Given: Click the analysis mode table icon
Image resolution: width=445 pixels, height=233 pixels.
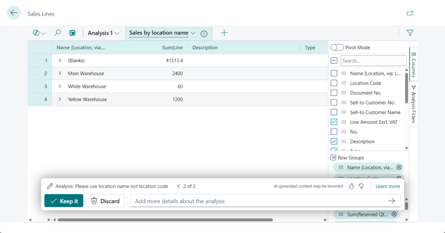Looking at the screenshot, I should 73,33.
